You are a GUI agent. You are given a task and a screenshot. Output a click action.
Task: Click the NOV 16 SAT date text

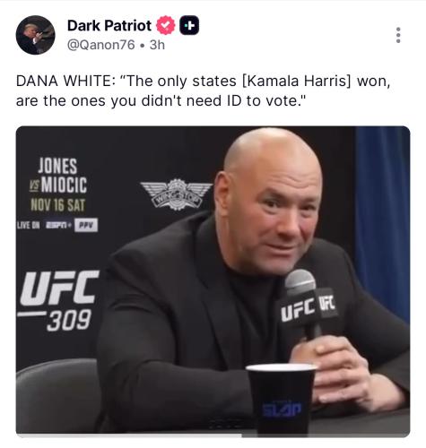[58, 205]
